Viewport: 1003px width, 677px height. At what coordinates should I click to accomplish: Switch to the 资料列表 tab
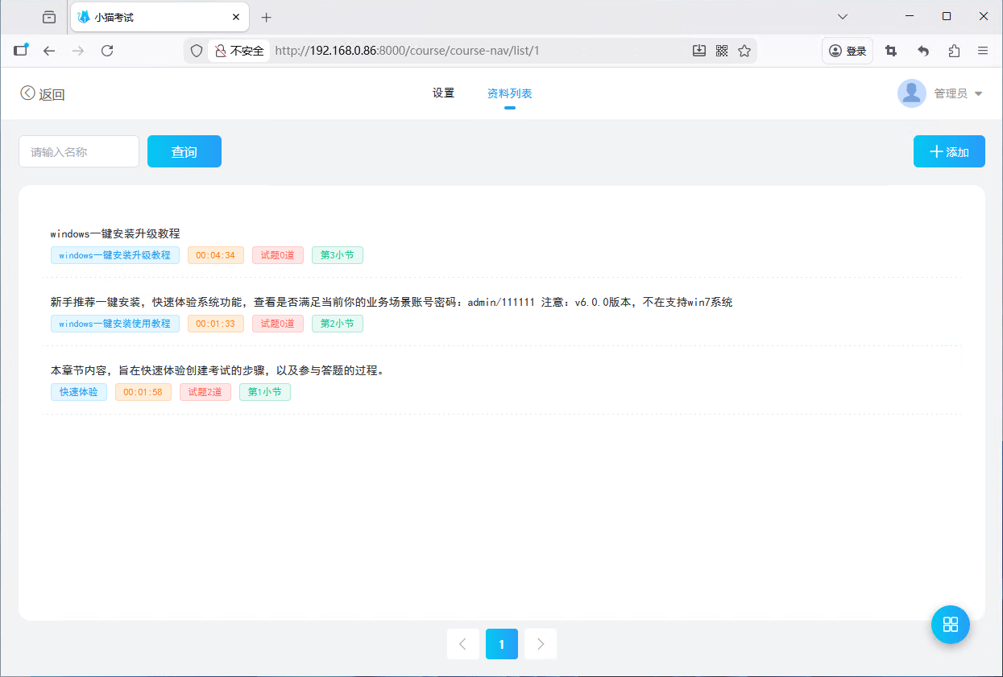[510, 93]
